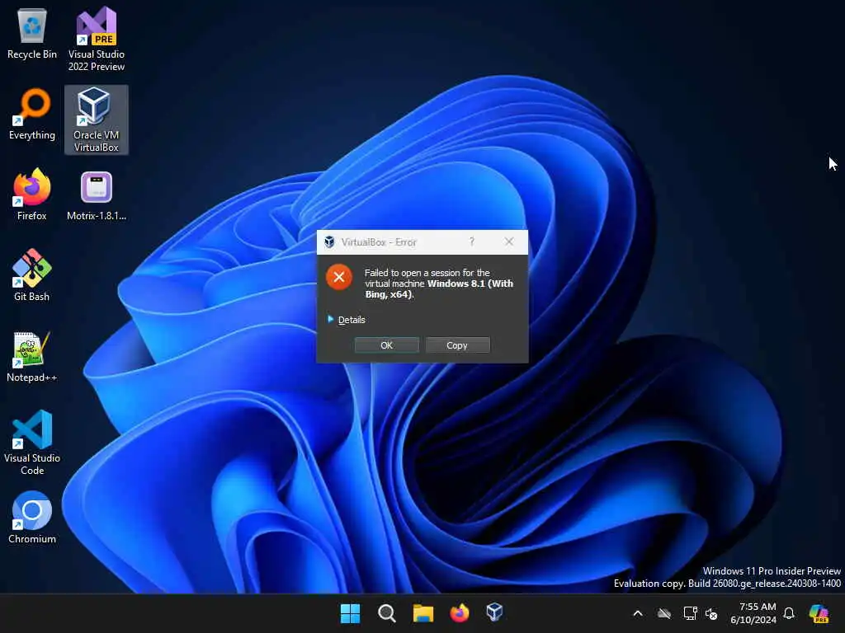The width and height of the screenshot is (845, 633).
Task: Select Oracle VM VirtualBox desktop shortcut
Action: pos(97,120)
